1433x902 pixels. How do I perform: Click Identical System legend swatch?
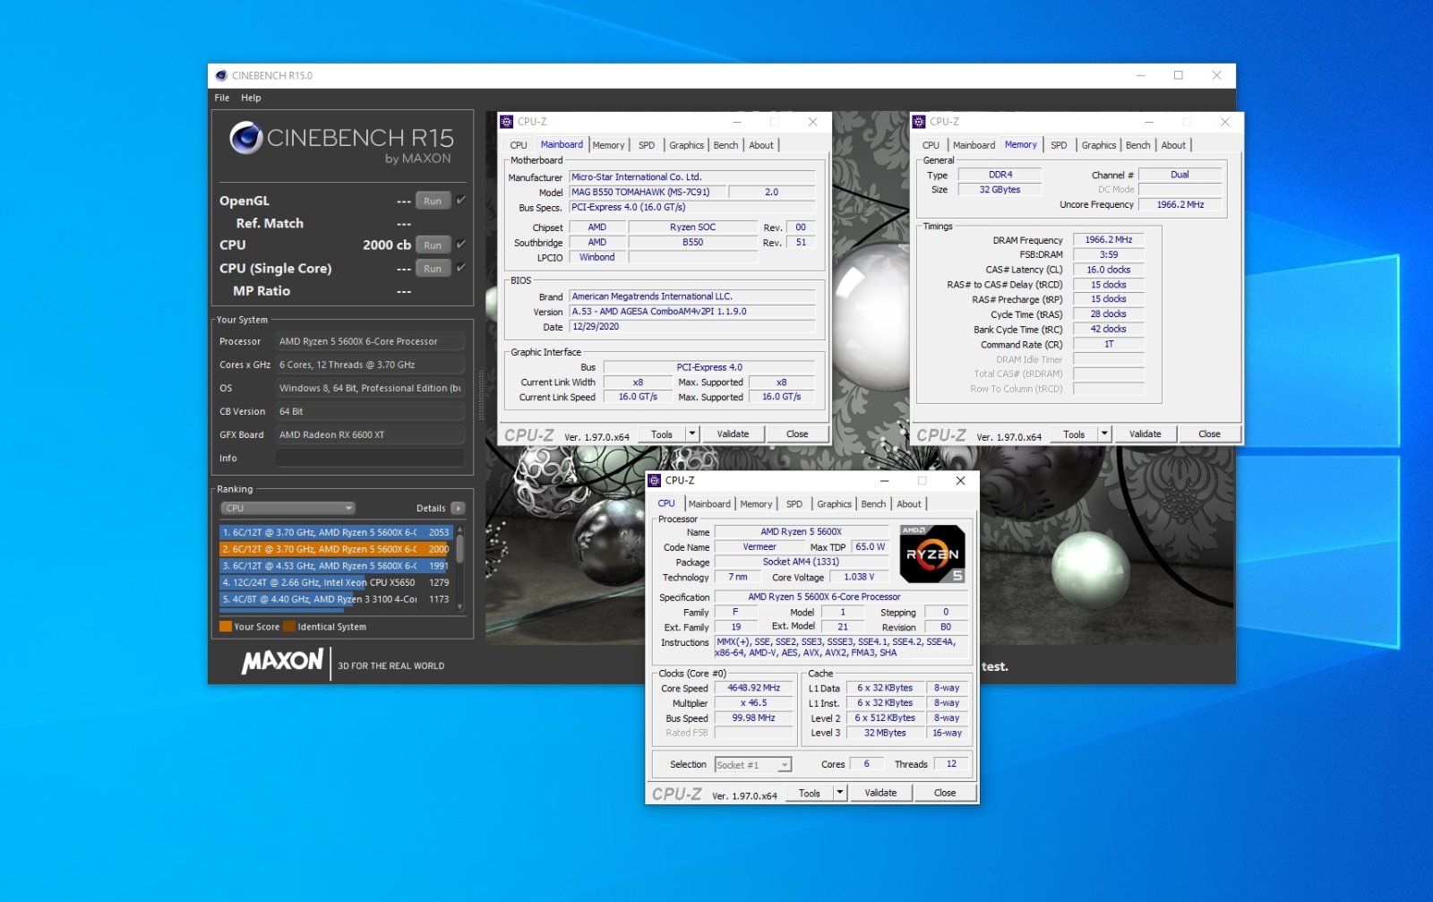[x=289, y=627]
